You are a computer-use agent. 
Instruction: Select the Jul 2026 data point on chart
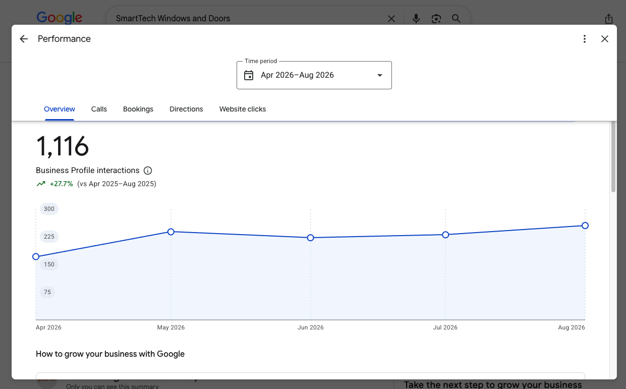tap(445, 235)
